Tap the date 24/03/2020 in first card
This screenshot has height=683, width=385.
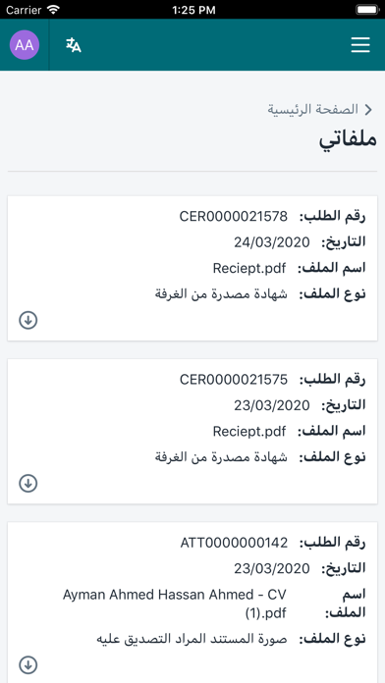(272, 242)
